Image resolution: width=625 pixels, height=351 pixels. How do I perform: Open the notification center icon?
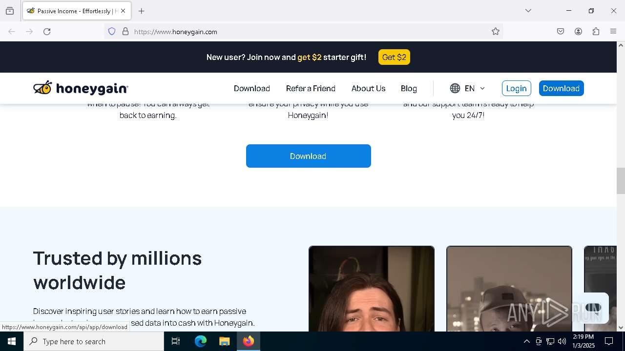pyautogui.click(x=609, y=341)
